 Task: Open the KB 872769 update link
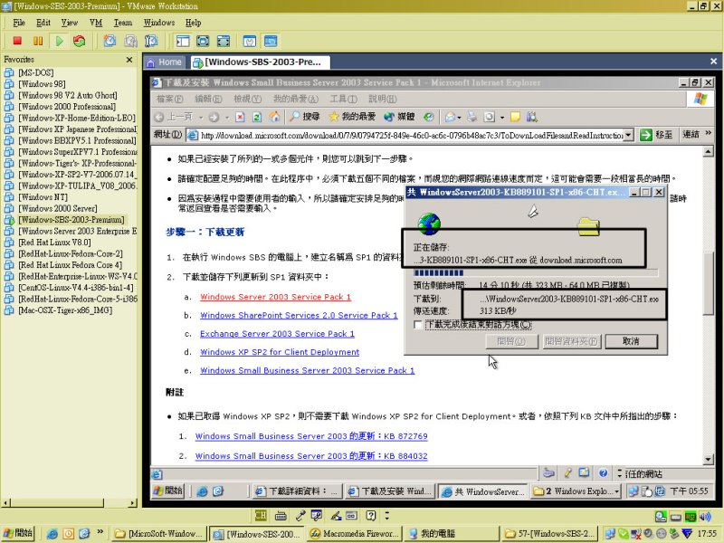311,436
